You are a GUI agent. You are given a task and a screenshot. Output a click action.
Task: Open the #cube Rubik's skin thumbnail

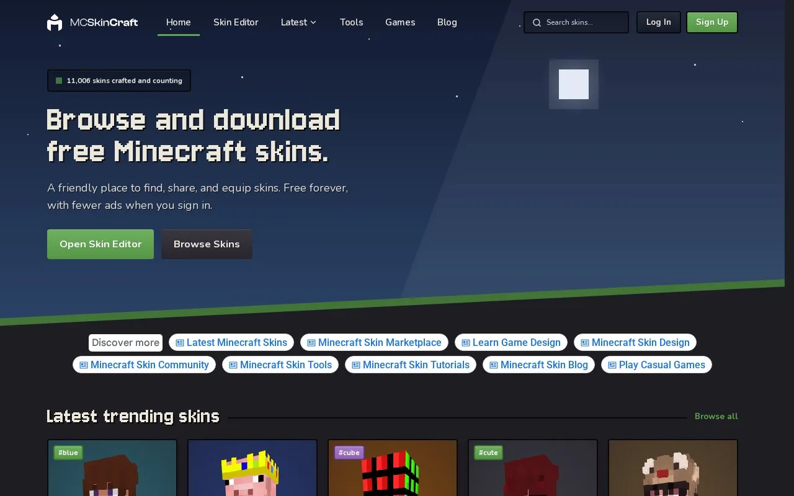pos(393,467)
